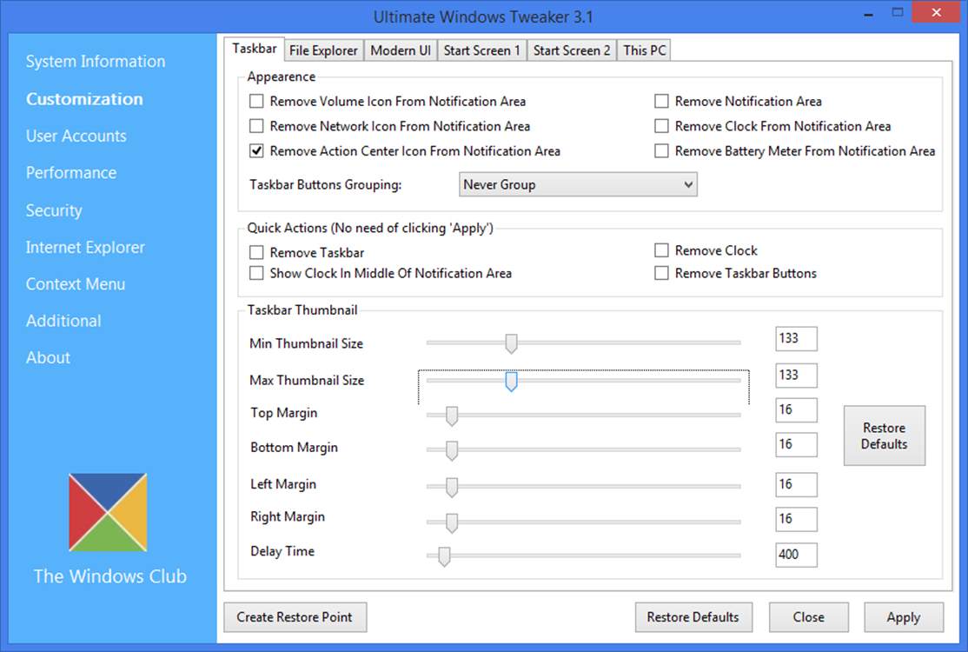Minimize the Ultimate Windows Tweaker window
The height and width of the screenshot is (652, 968).
point(868,14)
